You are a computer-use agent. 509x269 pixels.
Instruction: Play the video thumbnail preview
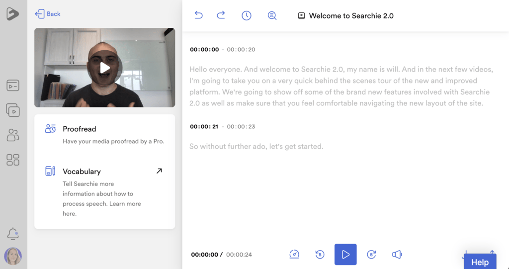[104, 68]
